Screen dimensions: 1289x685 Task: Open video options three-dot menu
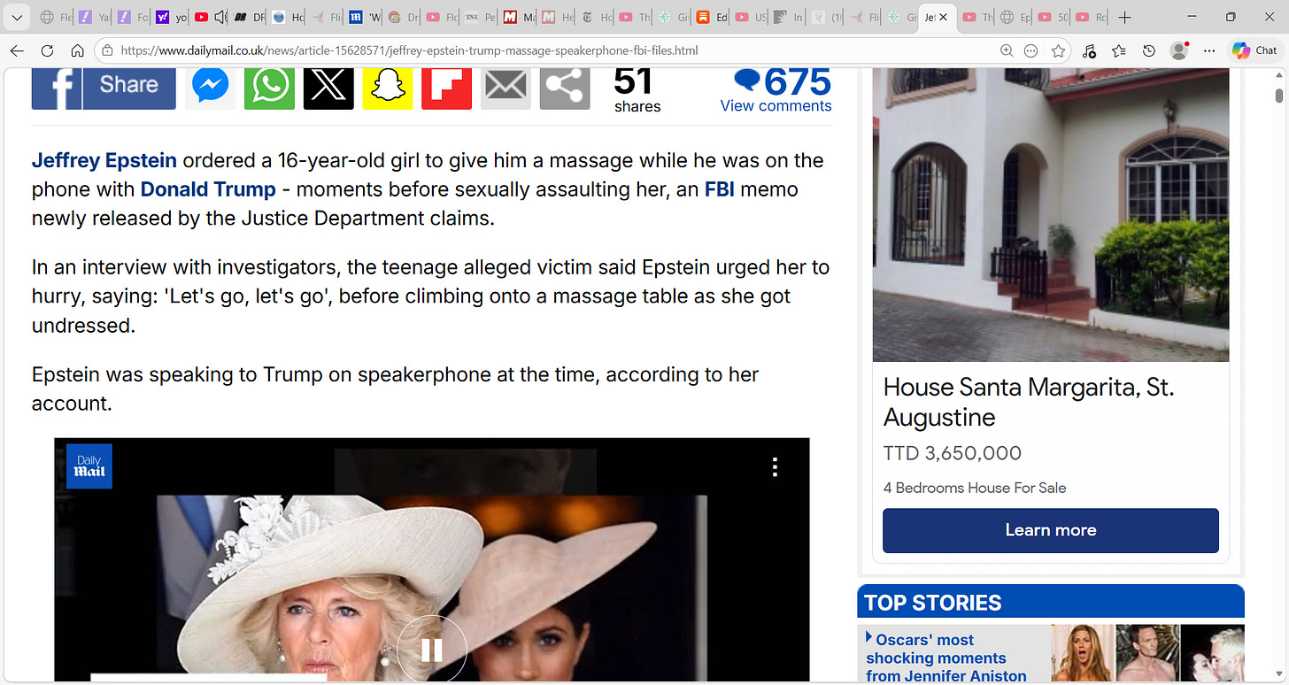coord(775,466)
